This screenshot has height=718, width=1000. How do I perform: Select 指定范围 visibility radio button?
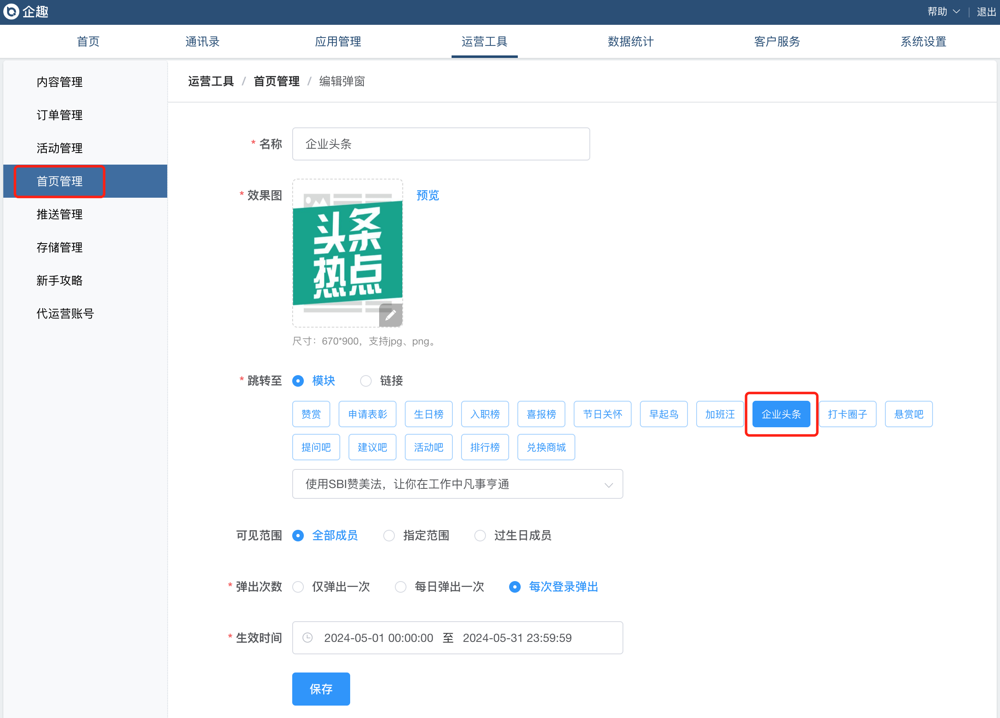[389, 536]
